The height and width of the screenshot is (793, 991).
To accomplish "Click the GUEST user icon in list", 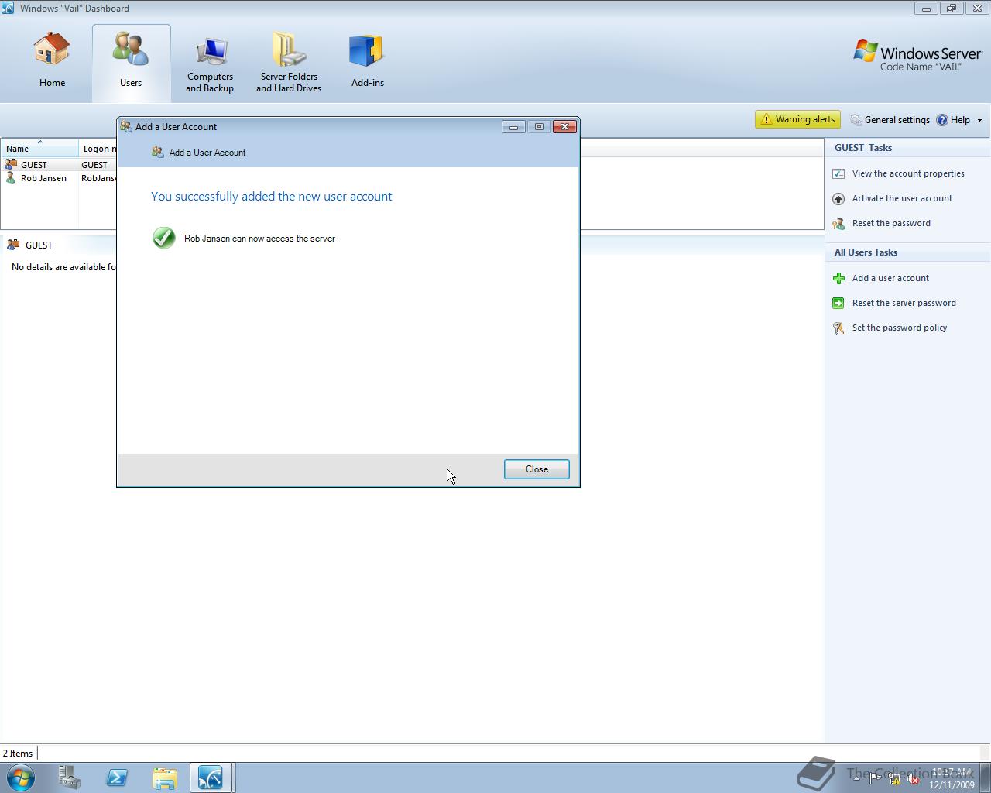I will click(x=11, y=164).
